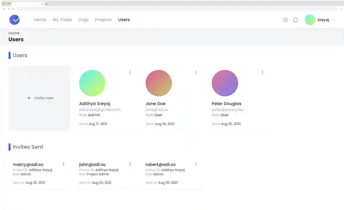Open kebab menu for john@adi.so invite

(x=130, y=164)
